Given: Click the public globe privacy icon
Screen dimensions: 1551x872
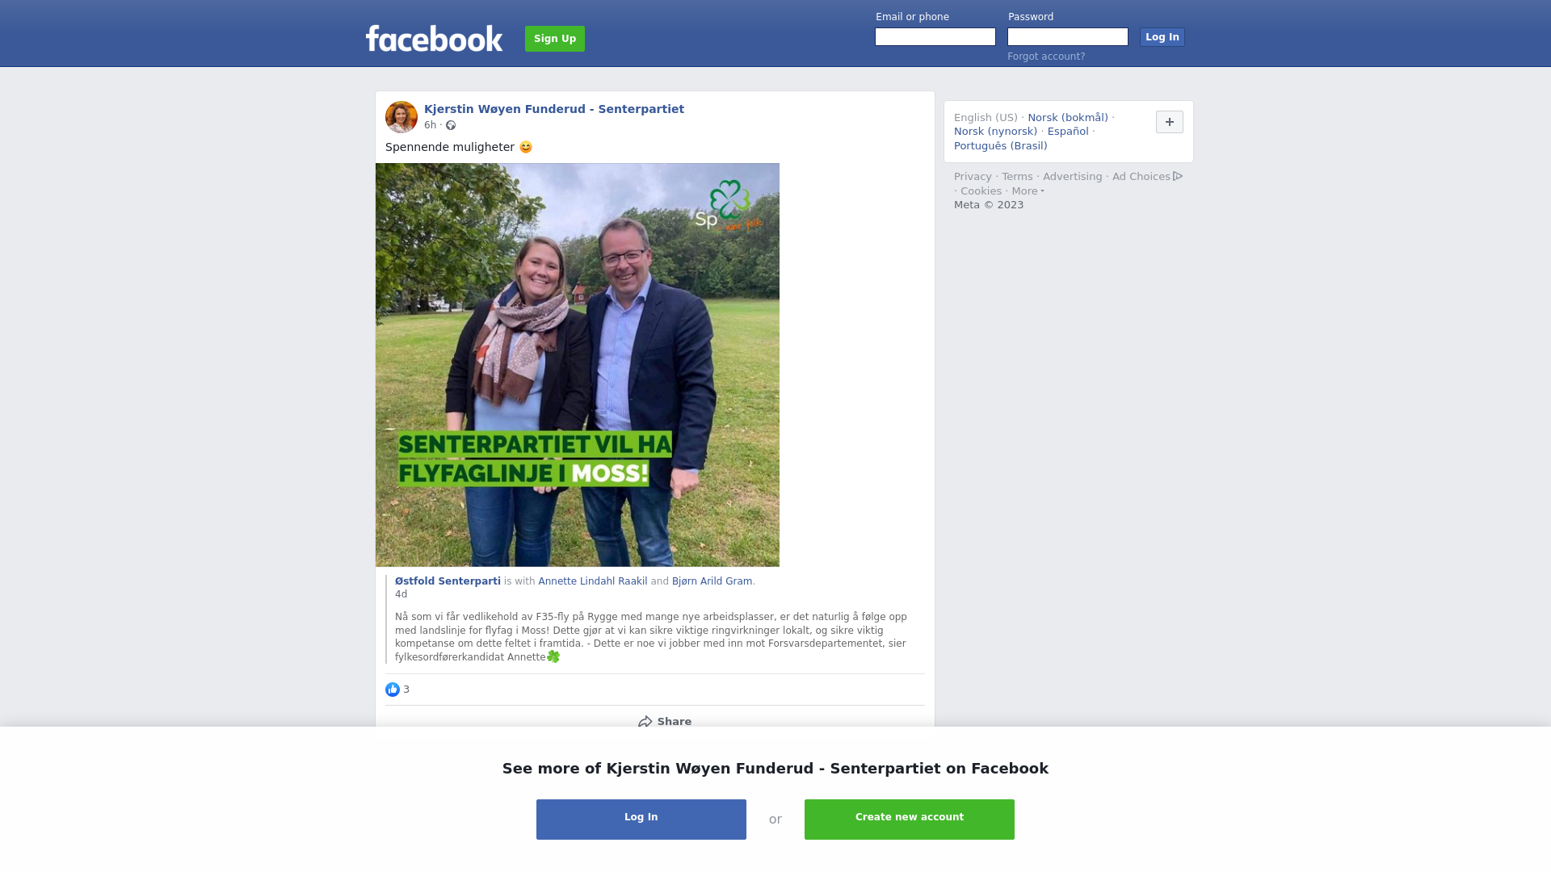Looking at the screenshot, I should [451, 125].
